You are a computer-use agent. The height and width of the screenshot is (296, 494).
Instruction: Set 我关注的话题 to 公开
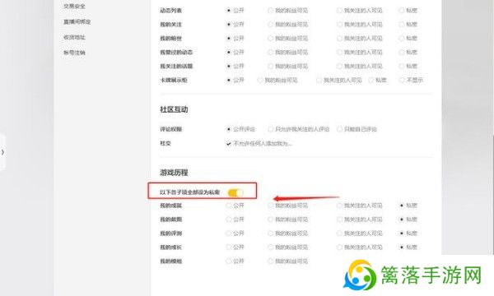pos(228,66)
